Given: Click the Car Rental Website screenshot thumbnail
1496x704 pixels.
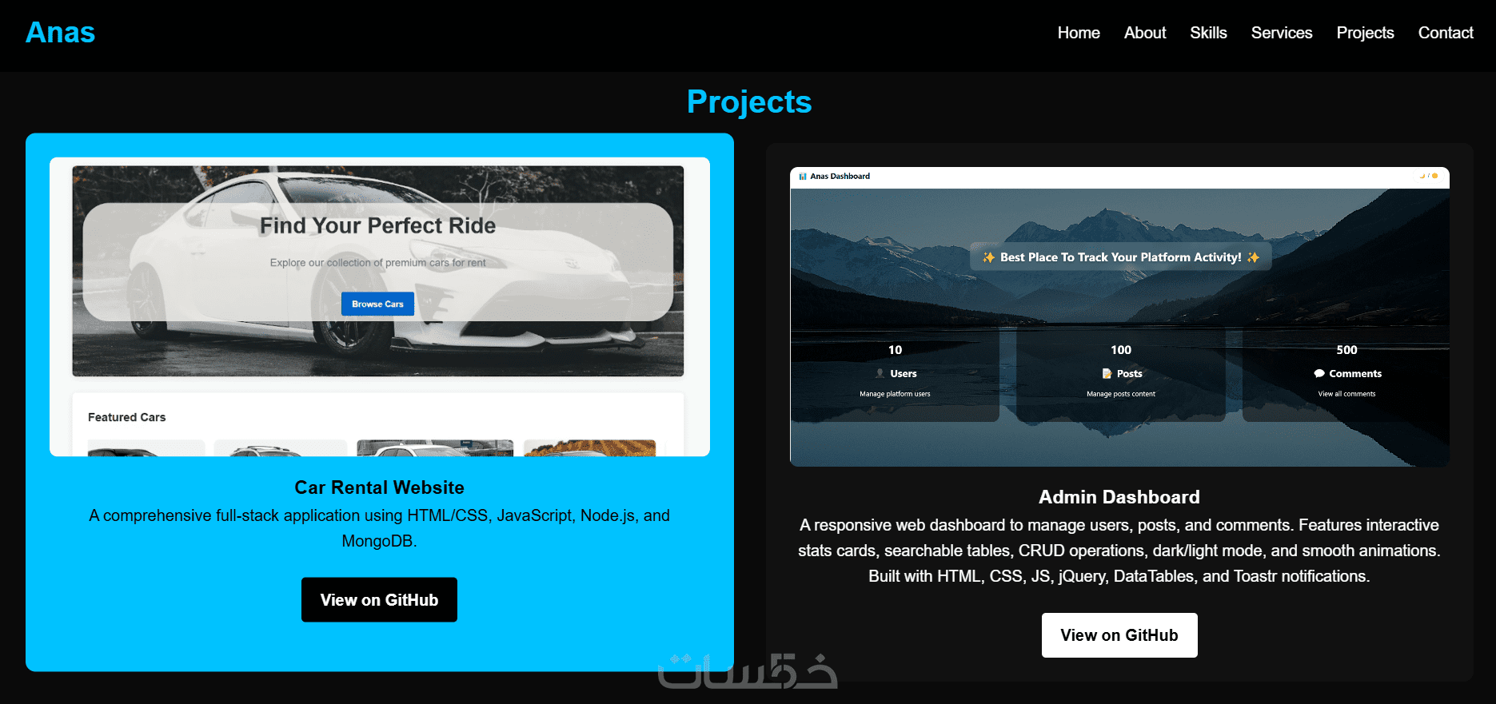Looking at the screenshot, I should click(380, 307).
